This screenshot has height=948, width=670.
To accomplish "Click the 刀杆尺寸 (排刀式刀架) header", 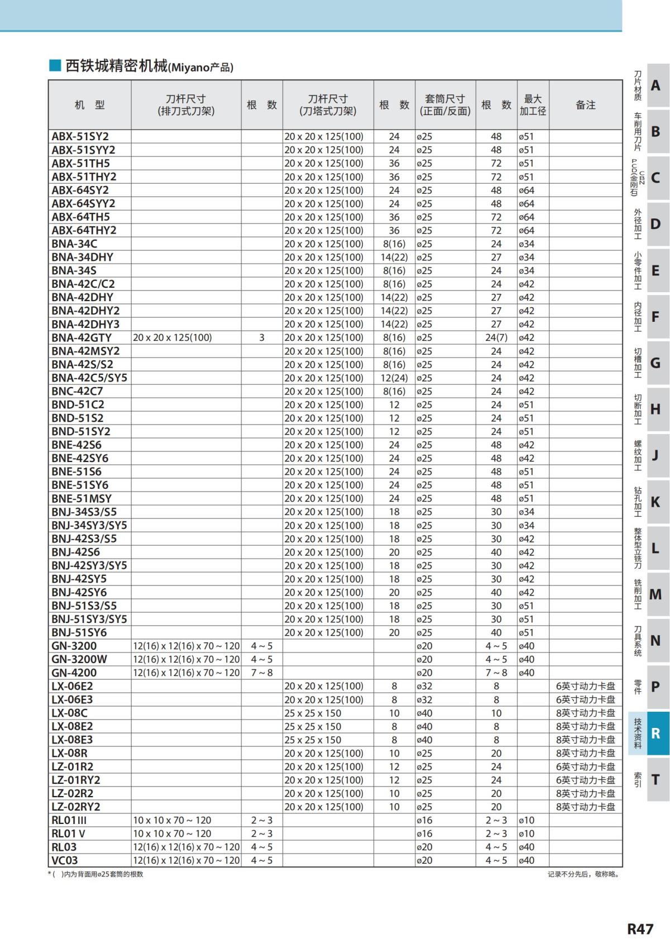I will click(186, 105).
